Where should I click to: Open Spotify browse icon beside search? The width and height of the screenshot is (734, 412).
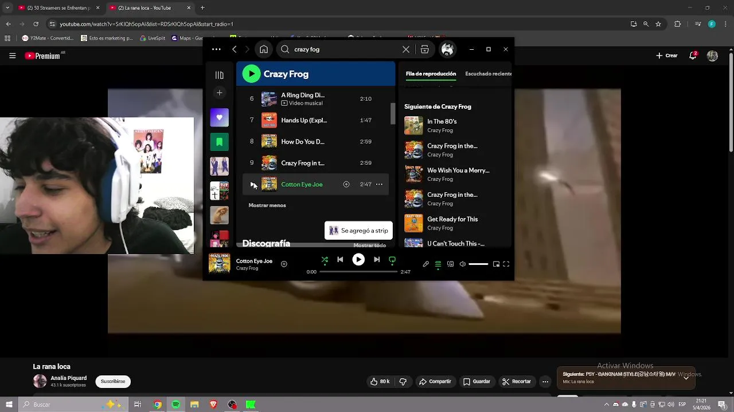[x=424, y=49]
